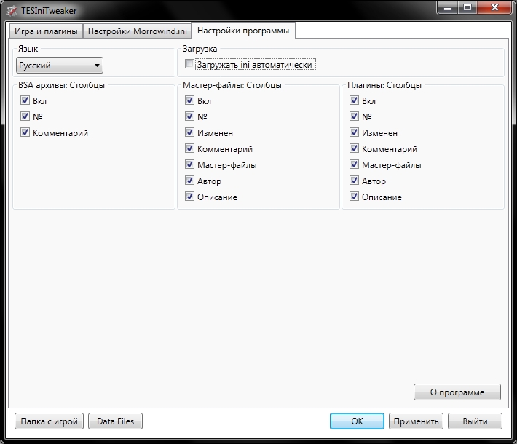Select the Настройки программы tab
Image resolution: width=517 pixels, height=444 pixels.
(x=243, y=31)
